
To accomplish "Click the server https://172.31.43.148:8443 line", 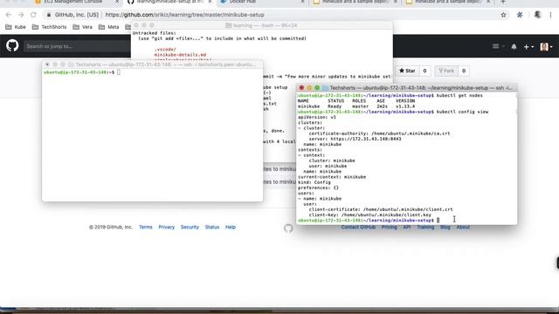I will click(x=355, y=139).
